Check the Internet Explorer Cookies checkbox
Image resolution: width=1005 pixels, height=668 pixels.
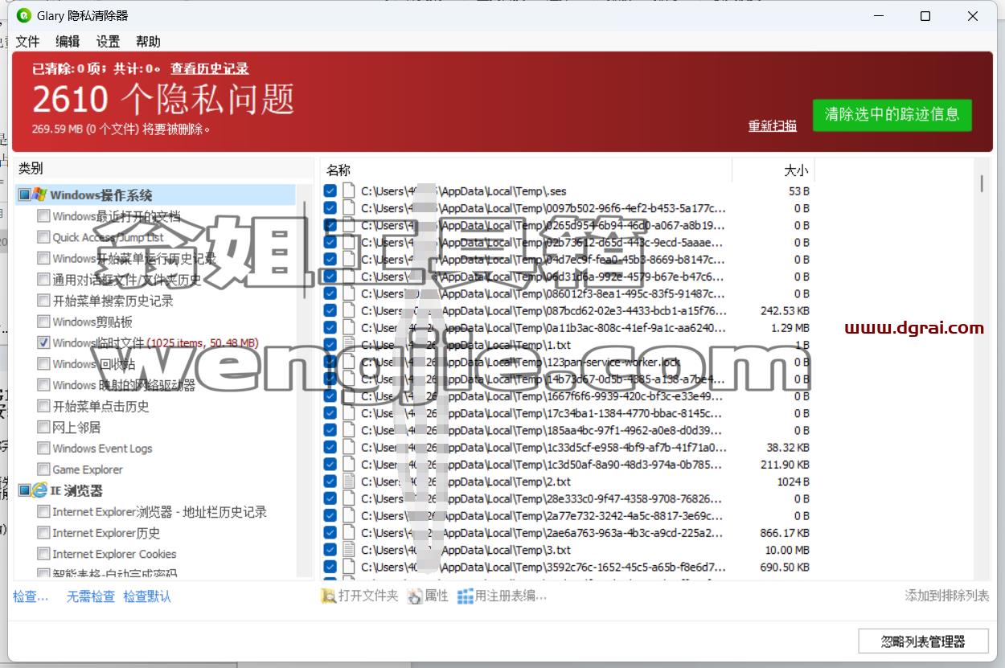click(43, 554)
